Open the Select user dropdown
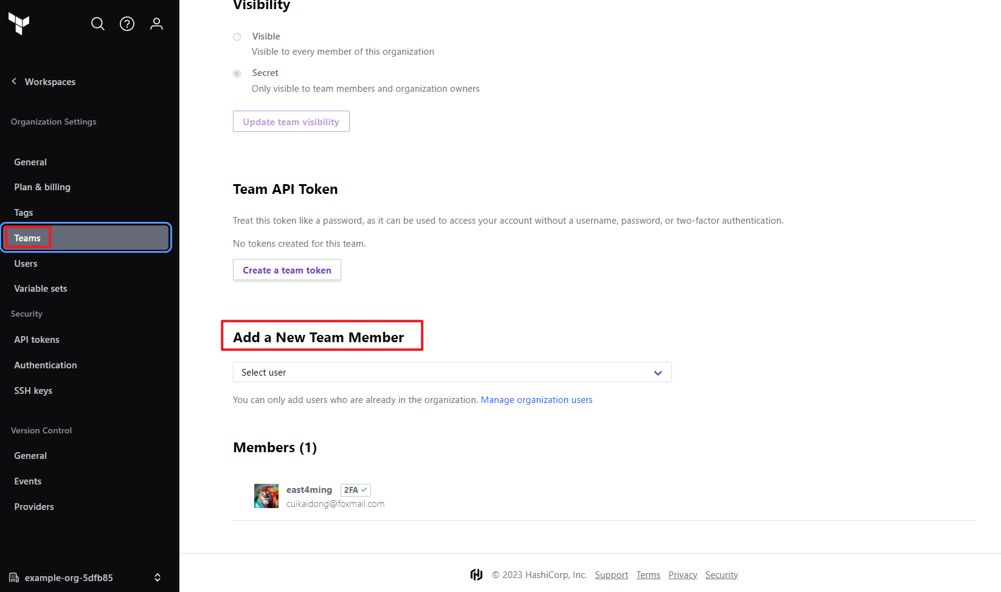 click(452, 372)
